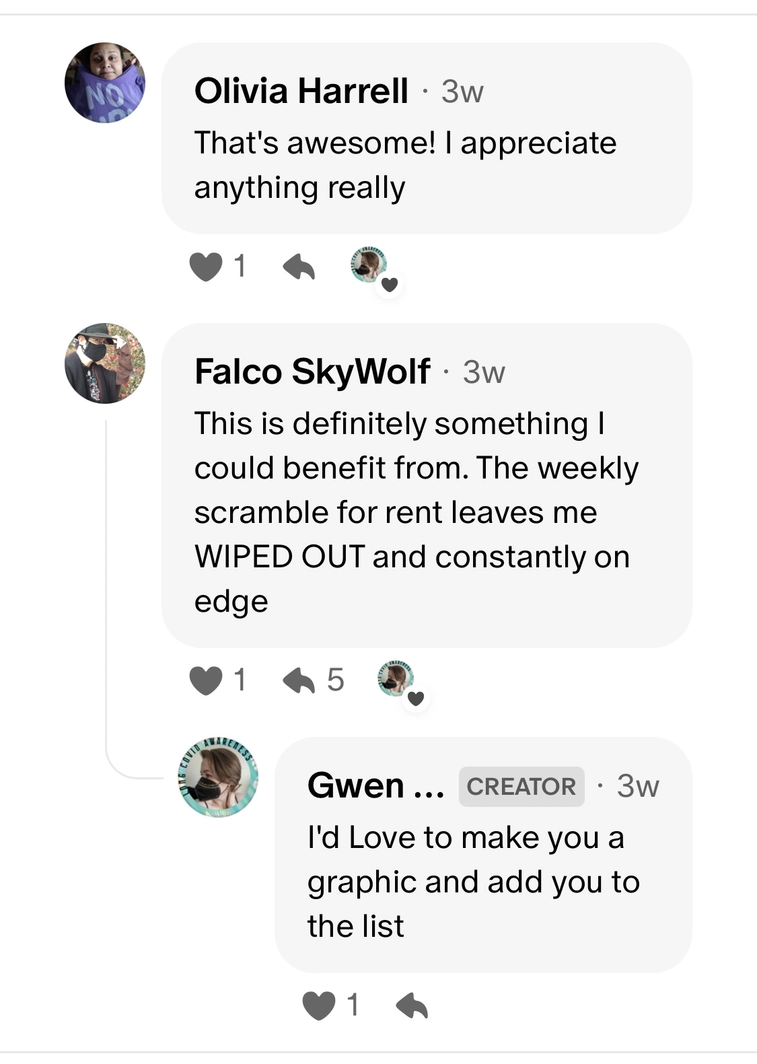Image resolution: width=757 pixels, height=1064 pixels.
Task: Select Gwen's reply about making a graphic
Action: point(474,882)
